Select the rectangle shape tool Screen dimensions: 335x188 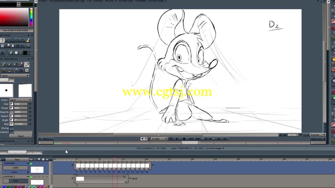click(13, 40)
